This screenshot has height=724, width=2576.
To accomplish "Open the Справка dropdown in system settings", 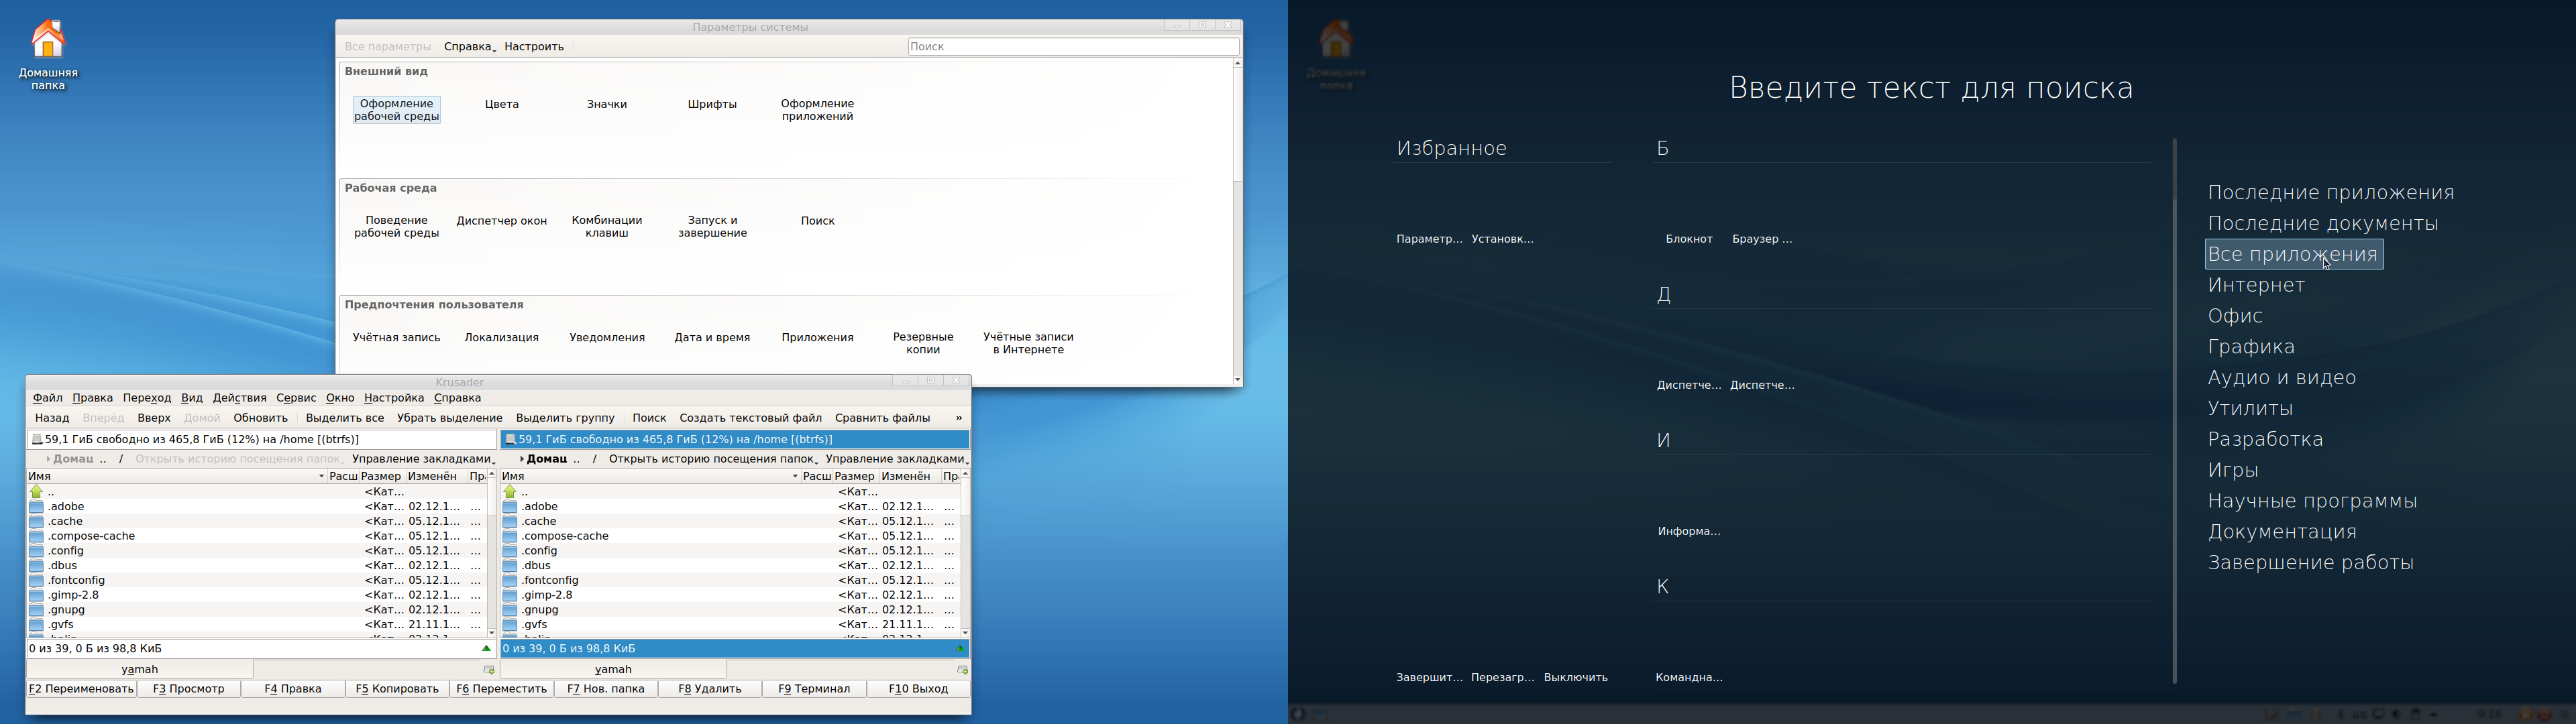I will (469, 47).
